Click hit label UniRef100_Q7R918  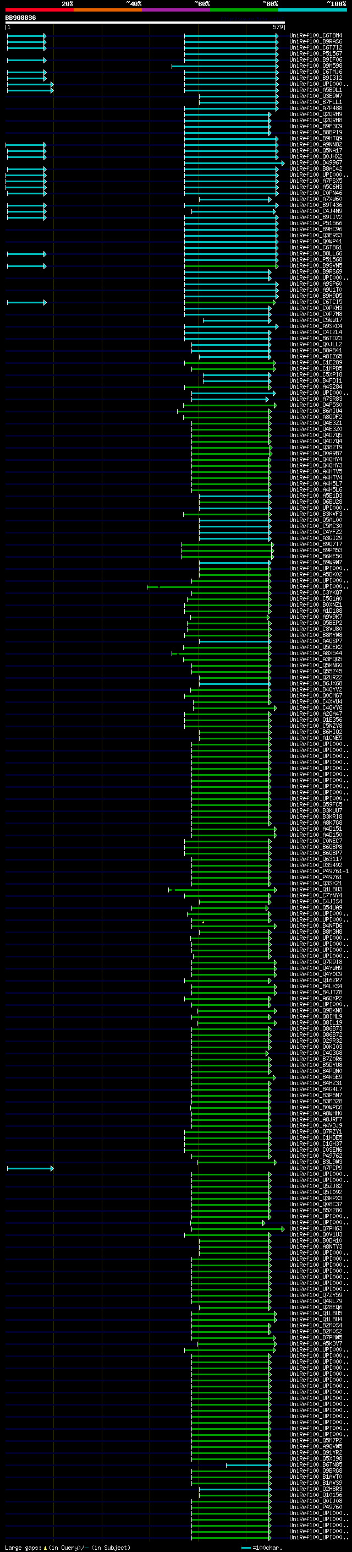pos(316,962)
